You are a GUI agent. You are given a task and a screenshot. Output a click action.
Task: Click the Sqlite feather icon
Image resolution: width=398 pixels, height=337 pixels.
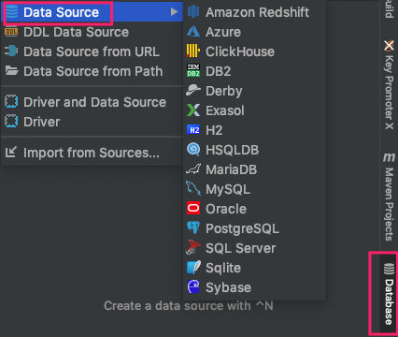click(193, 268)
